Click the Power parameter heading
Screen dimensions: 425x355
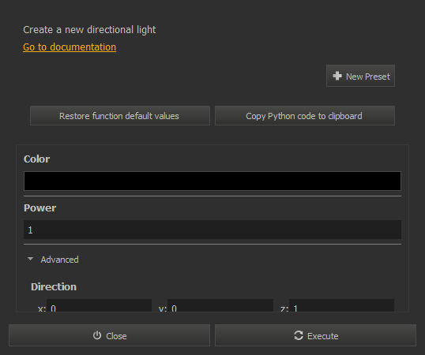pos(39,207)
